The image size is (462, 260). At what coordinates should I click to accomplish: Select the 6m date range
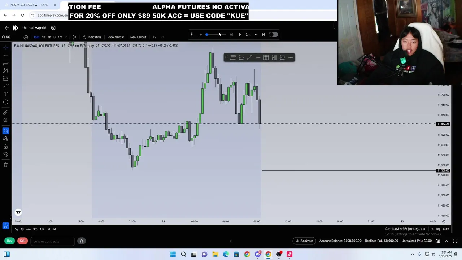tap(29, 229)
